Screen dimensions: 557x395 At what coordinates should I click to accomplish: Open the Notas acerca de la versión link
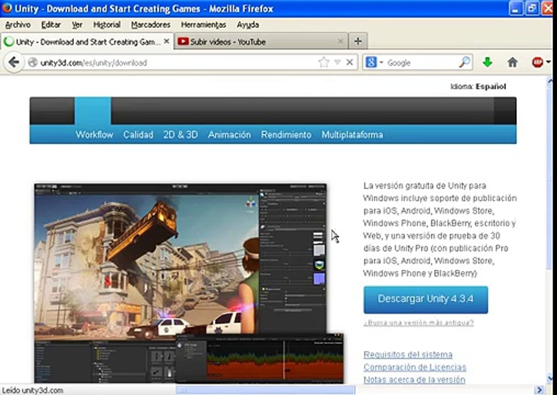[x=414, y=379]
